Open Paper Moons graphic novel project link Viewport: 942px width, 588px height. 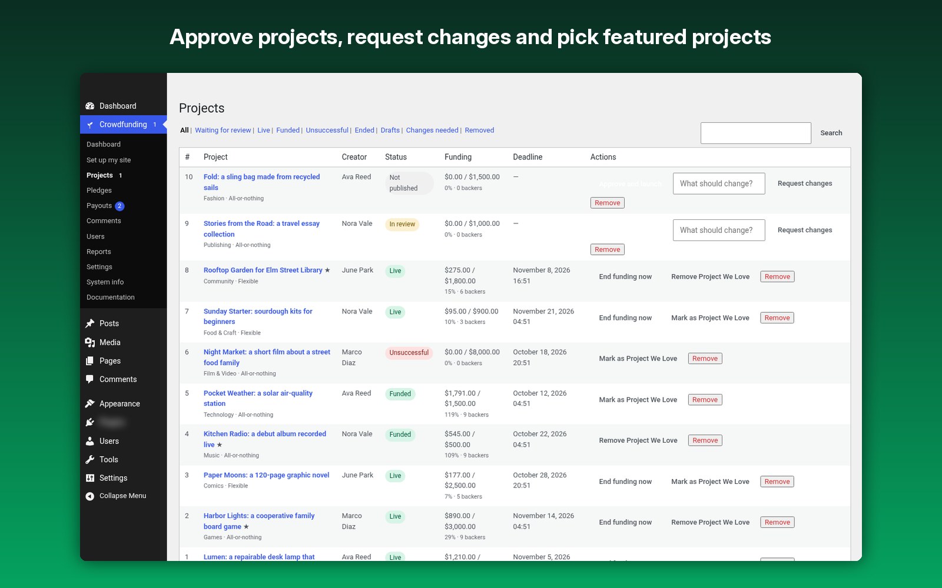click(x=266, y=475)
